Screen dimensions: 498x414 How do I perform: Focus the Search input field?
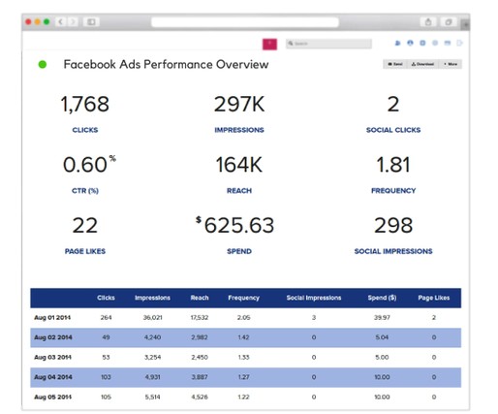328,44
